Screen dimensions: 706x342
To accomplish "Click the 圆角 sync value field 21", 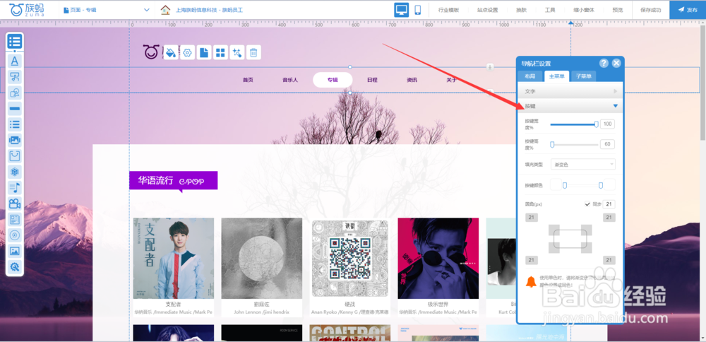I will (x=609, y=204).
